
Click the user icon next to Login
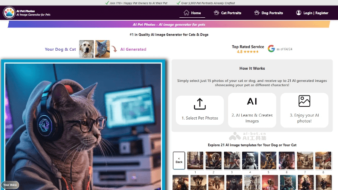tap(298, 13)
